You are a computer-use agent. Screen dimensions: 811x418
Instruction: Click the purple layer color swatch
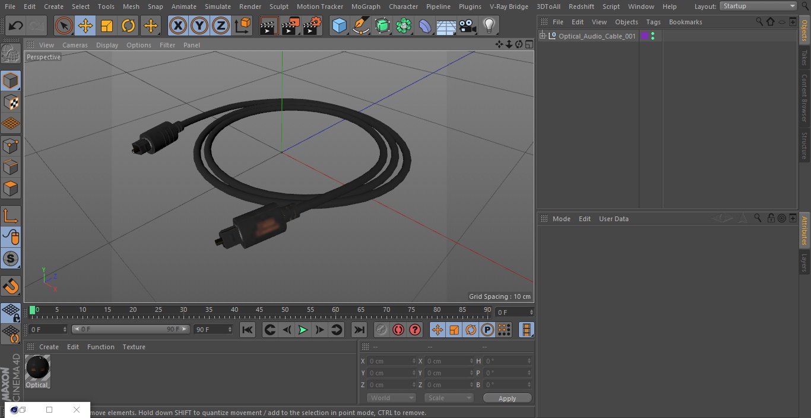tap(645, 36)
